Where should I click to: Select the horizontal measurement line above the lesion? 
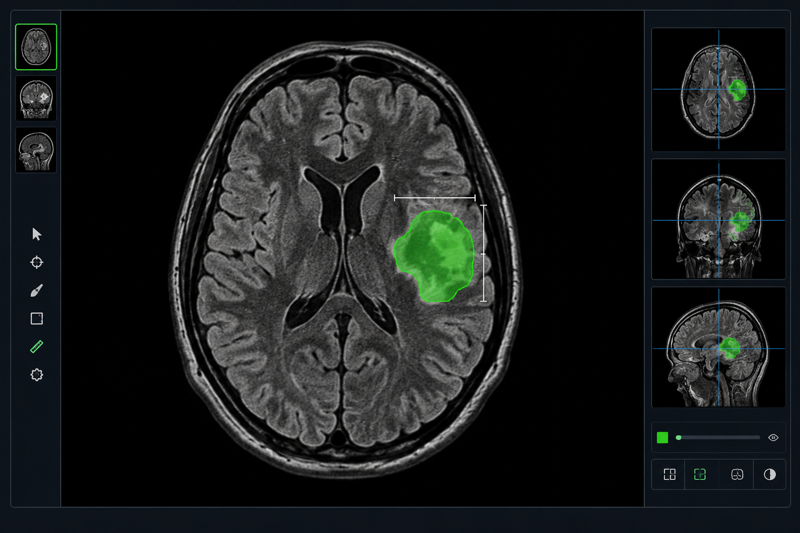click(434, 198)
